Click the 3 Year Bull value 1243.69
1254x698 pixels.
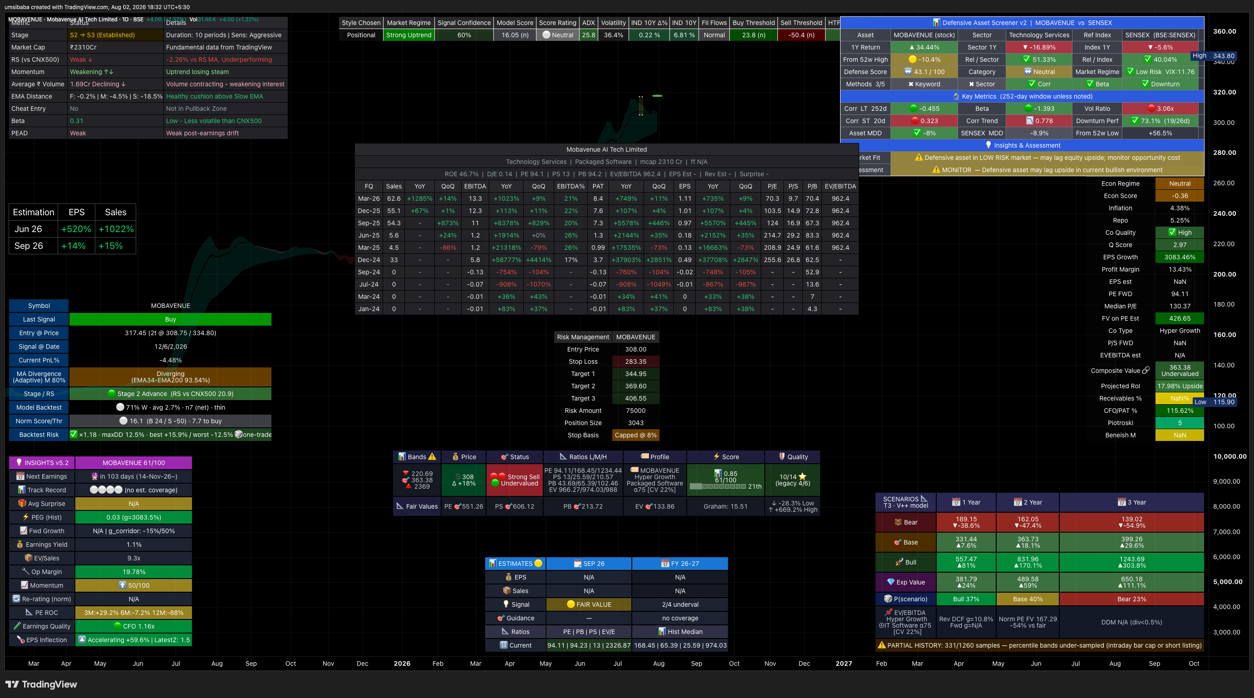[x=1131, y=559]
